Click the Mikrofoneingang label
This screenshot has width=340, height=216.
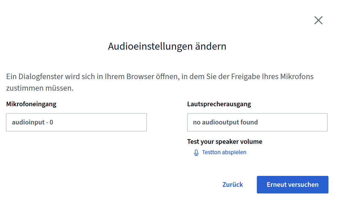(x=31, y=104)
